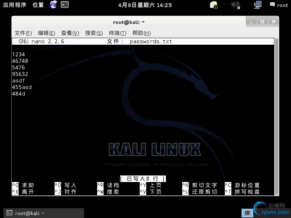
Task: Click the line reading asdf
Action: point(19,81)
